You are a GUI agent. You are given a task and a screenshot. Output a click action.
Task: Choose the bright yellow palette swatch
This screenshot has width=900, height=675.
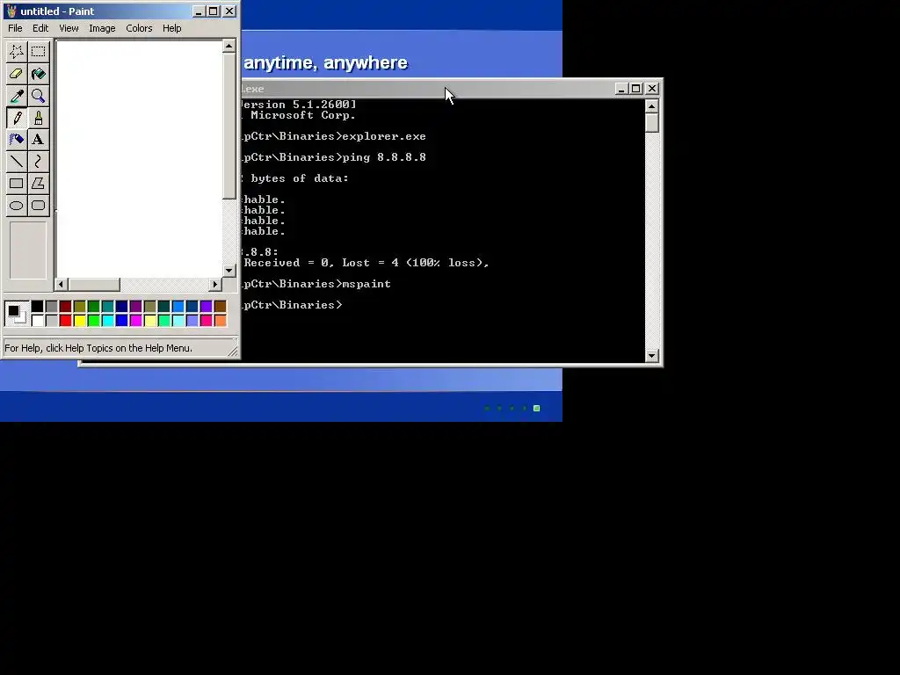pyautogui.click(x=79, y=320)
